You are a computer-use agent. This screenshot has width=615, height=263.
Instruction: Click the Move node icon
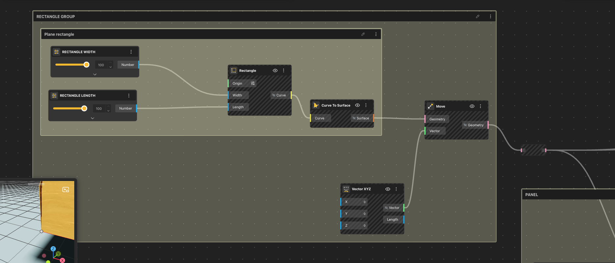point(430,106)
